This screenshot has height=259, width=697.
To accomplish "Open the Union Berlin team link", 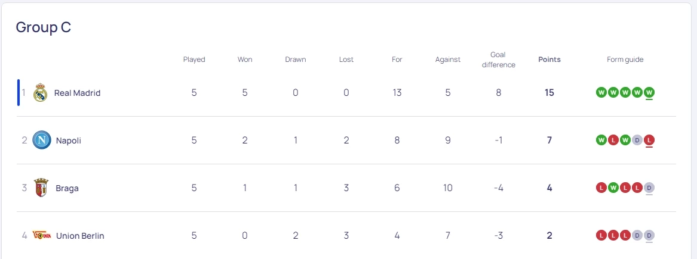I will (x=80, y=236).
